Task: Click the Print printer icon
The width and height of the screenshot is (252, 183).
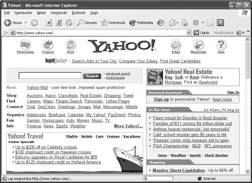Action: pyautogui.click(x=184, y=23)
